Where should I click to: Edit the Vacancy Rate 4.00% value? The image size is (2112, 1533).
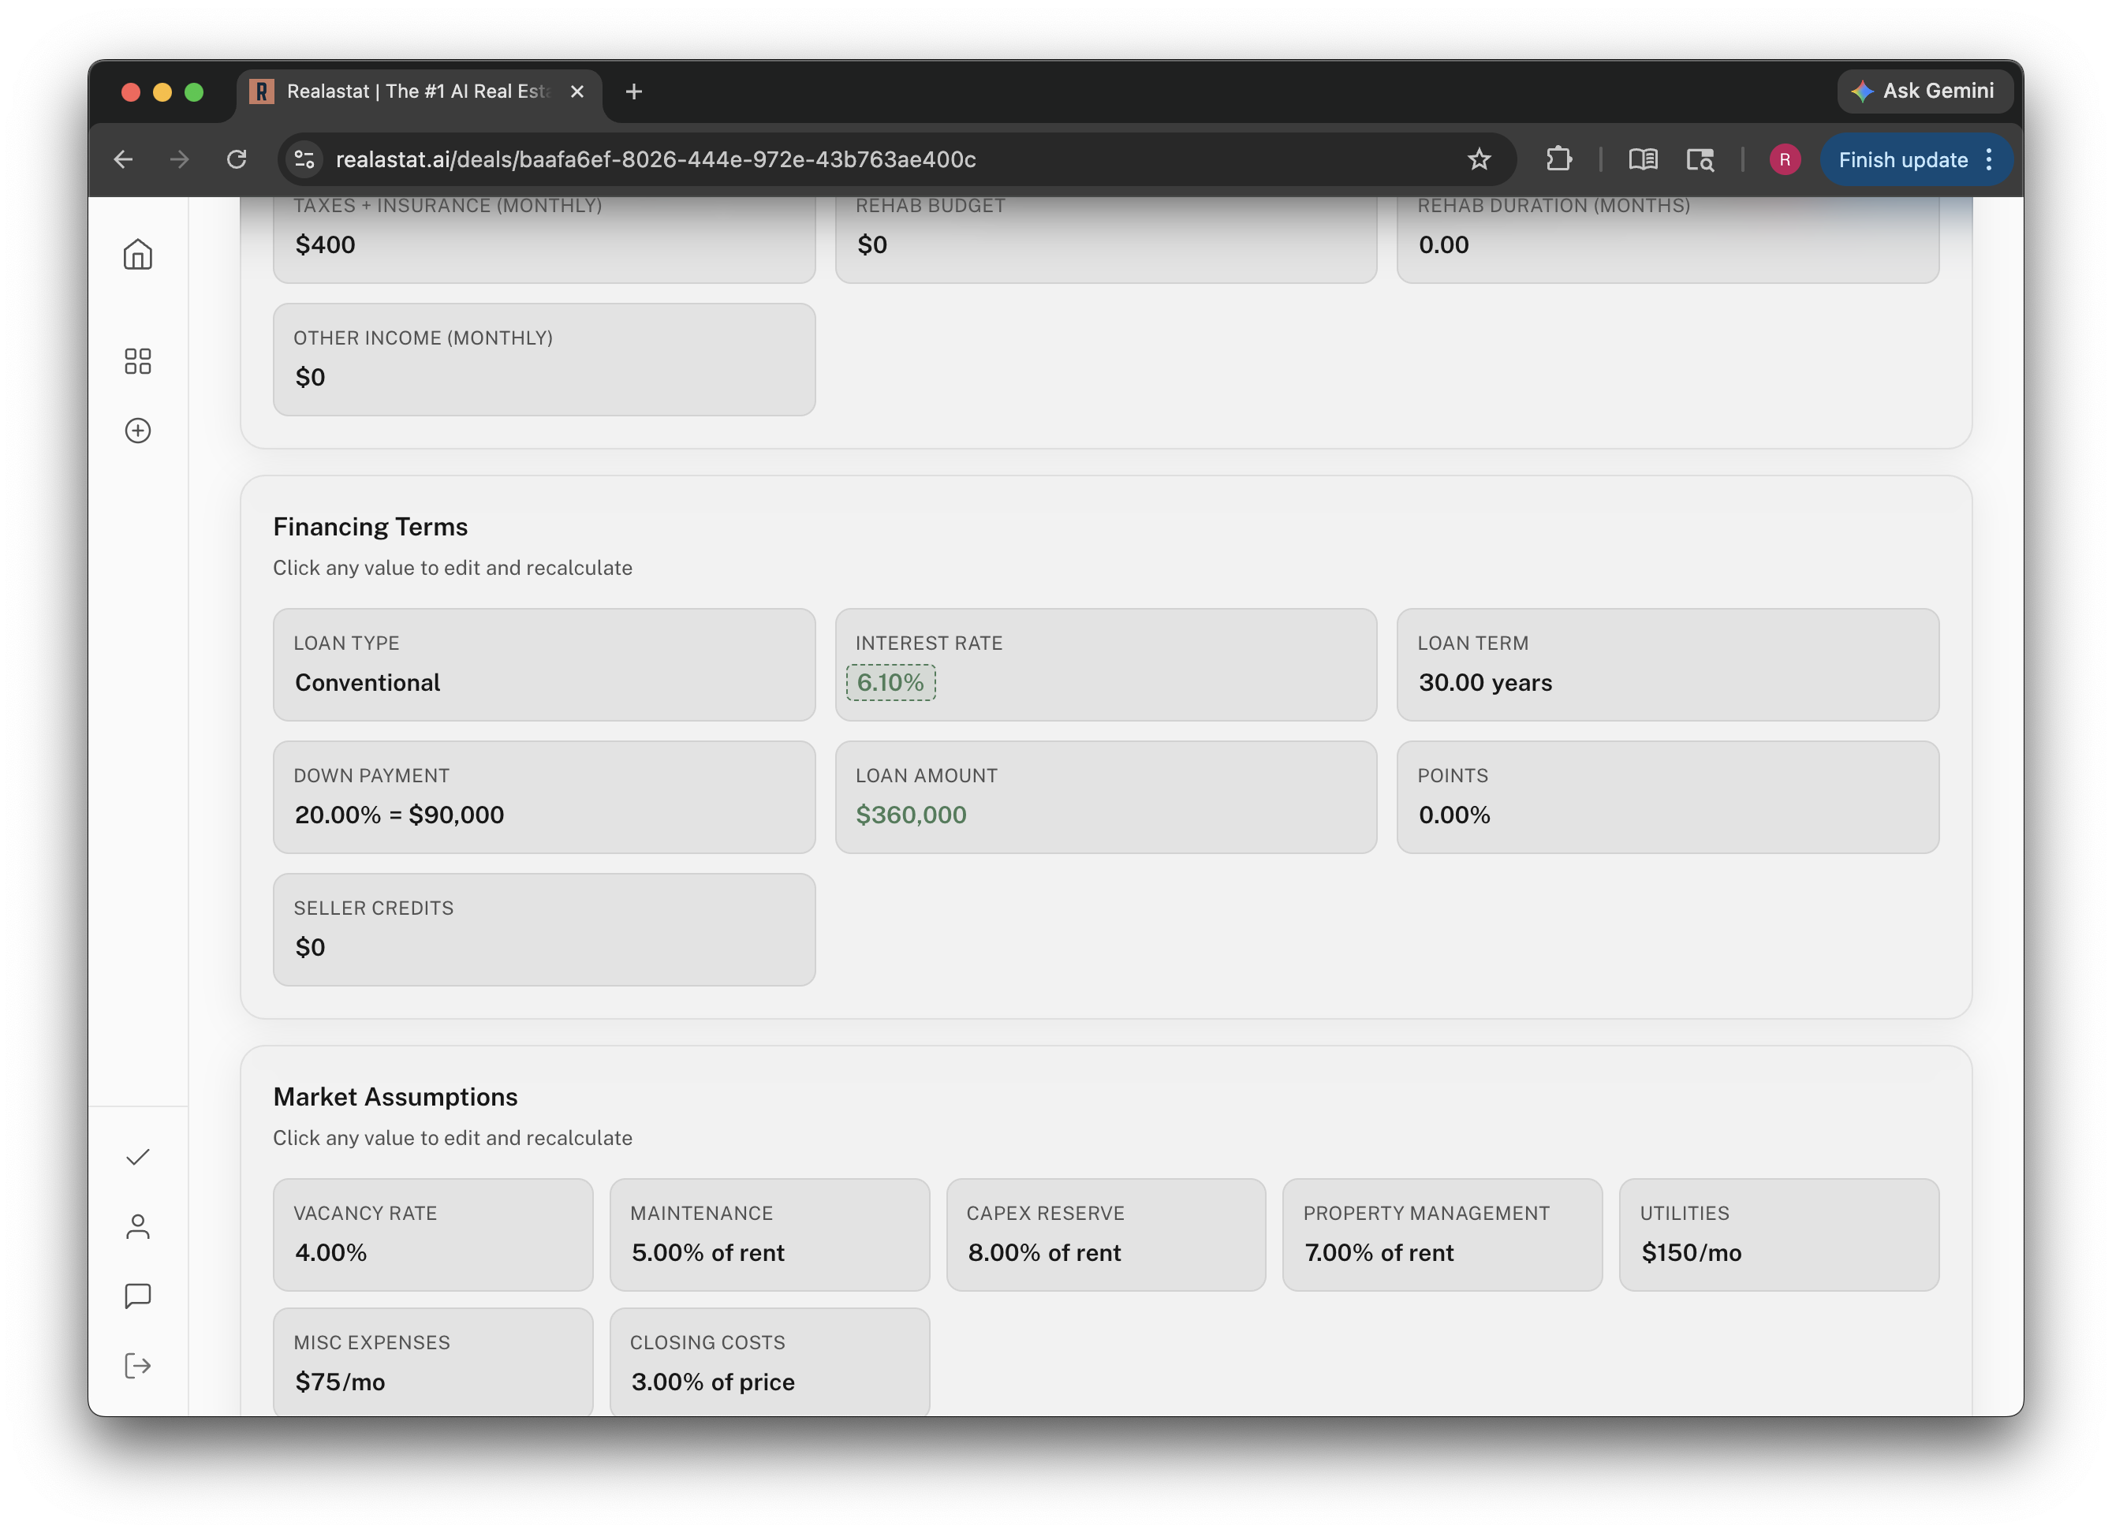[330, 1253]
